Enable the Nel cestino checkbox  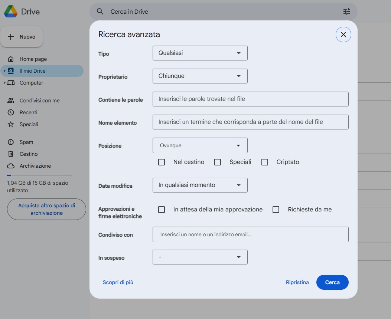tap(162, 162)
